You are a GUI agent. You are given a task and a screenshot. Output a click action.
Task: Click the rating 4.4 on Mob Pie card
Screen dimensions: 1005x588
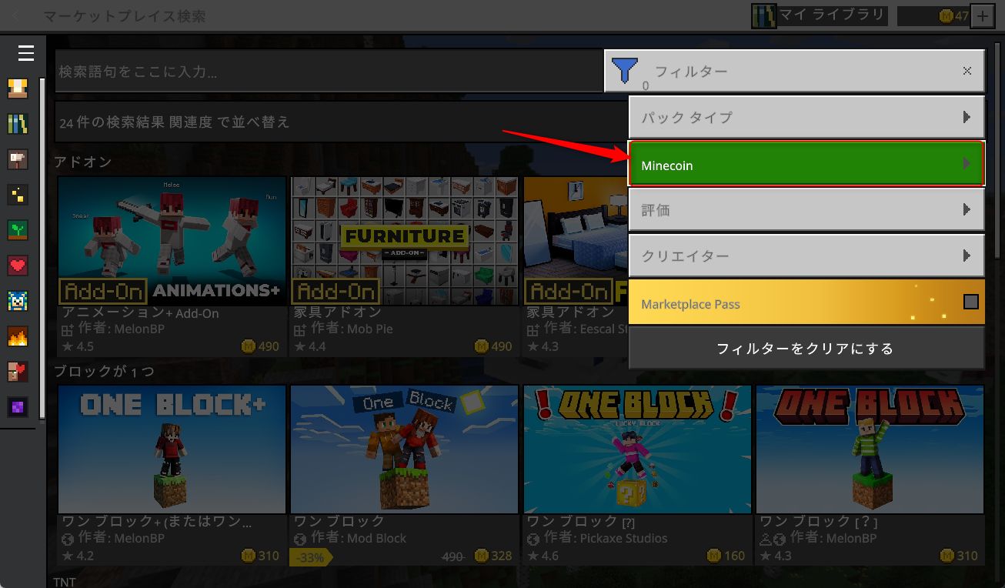tap(310, 346)
